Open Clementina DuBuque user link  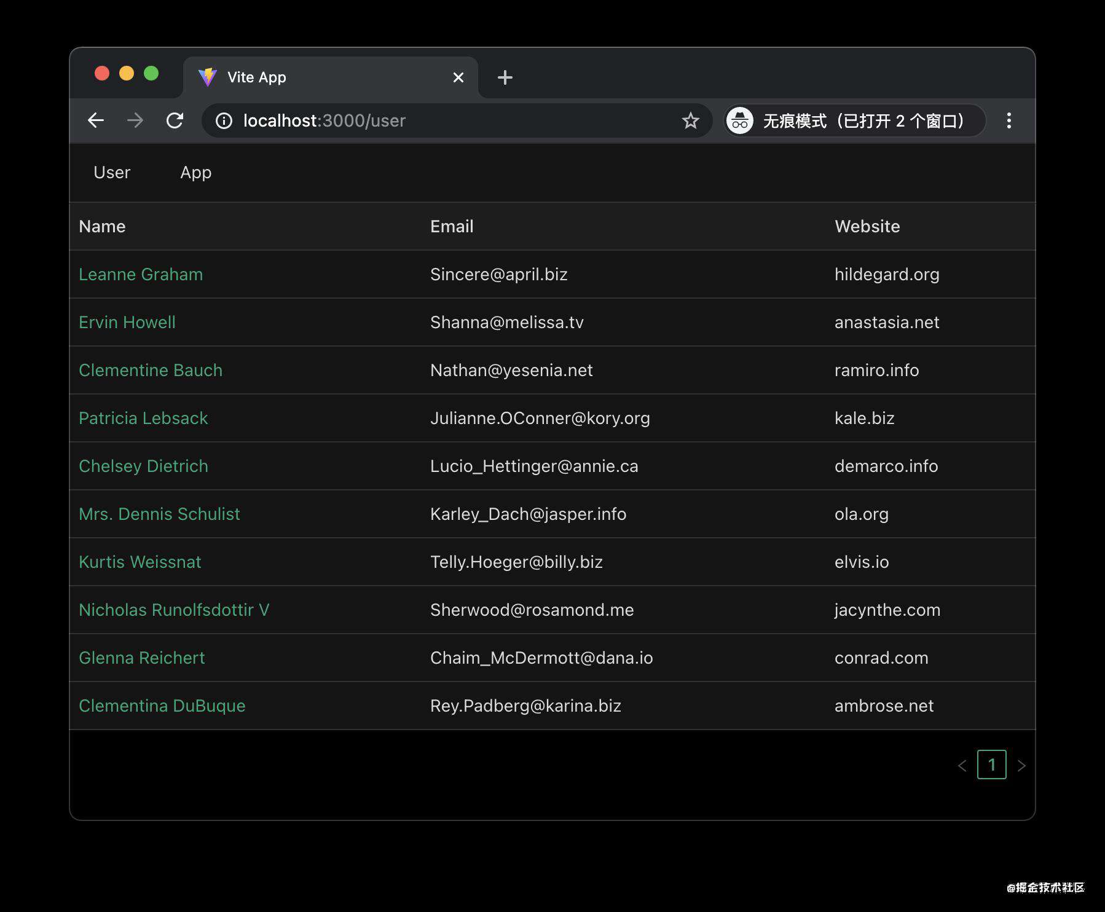(162, 706)
